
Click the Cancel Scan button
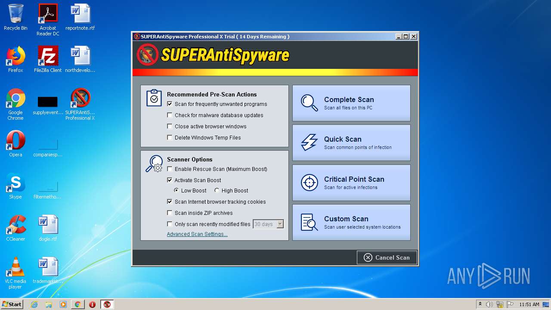[x=387, y=257]
